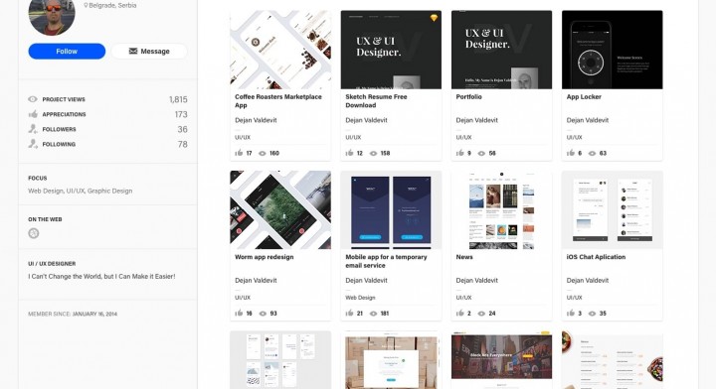
Task: Click the 1,815 project views count
Action: (x=178, y=99)
